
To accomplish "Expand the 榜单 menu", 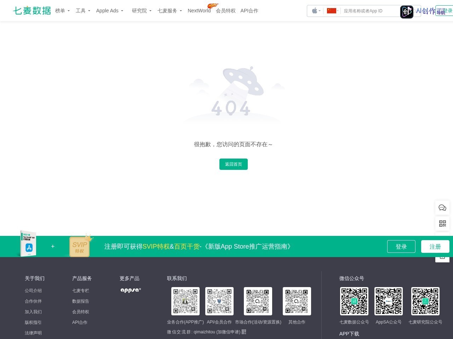I will 63,11.
